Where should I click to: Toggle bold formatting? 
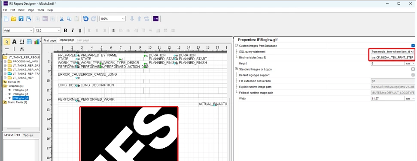[65, 30]
